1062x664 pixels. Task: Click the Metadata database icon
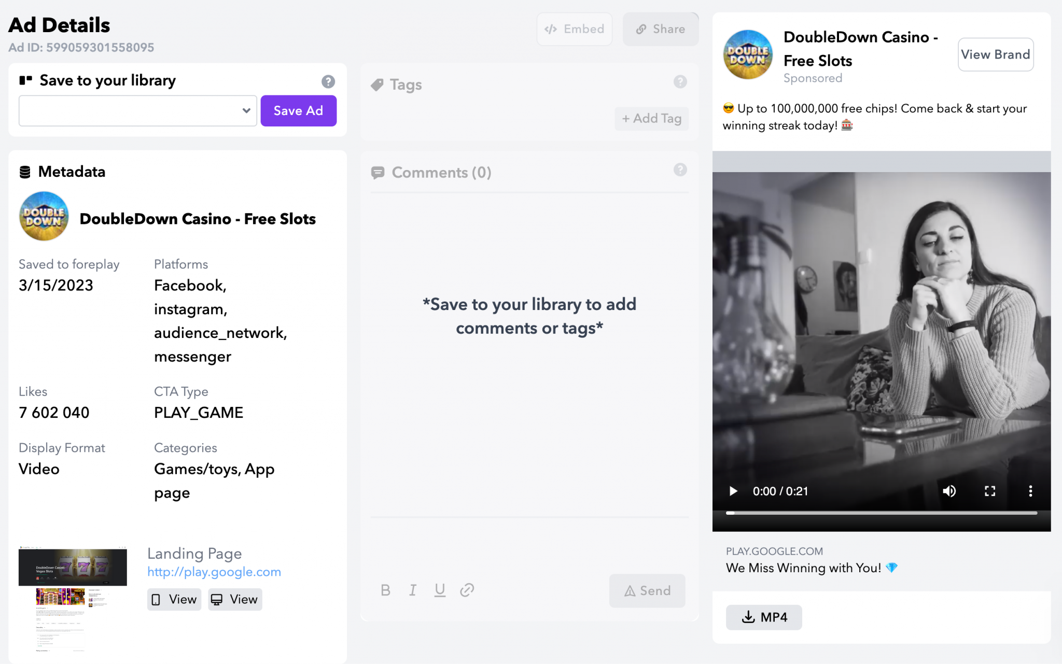point(25,172)
